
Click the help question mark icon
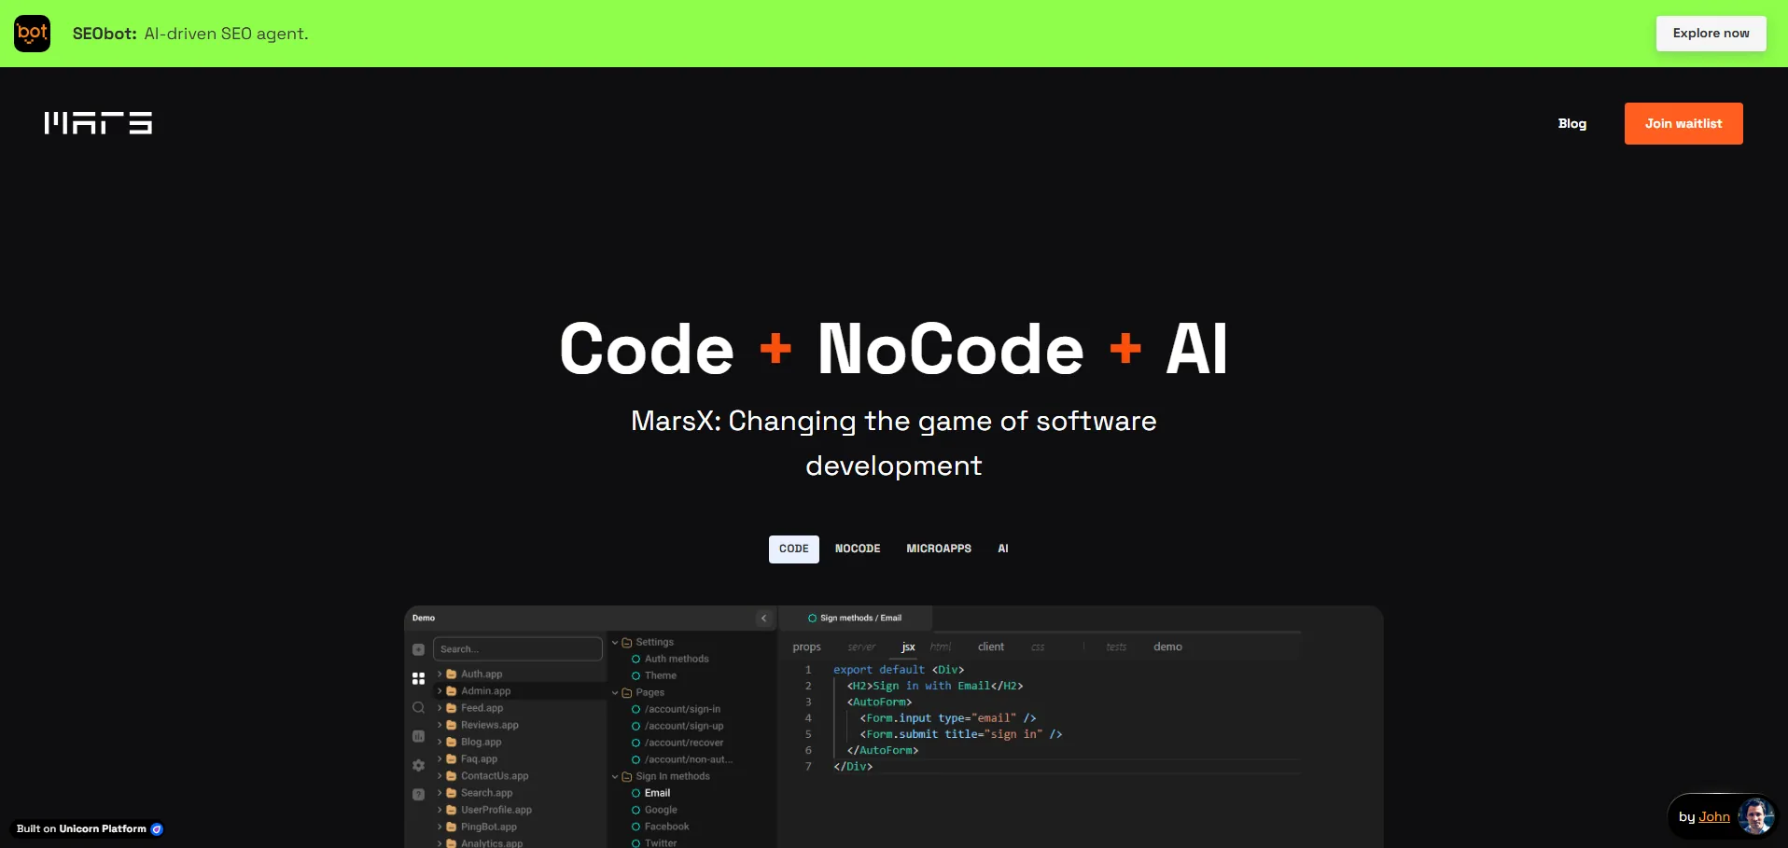pyautogui.click(x=418, y=794)
